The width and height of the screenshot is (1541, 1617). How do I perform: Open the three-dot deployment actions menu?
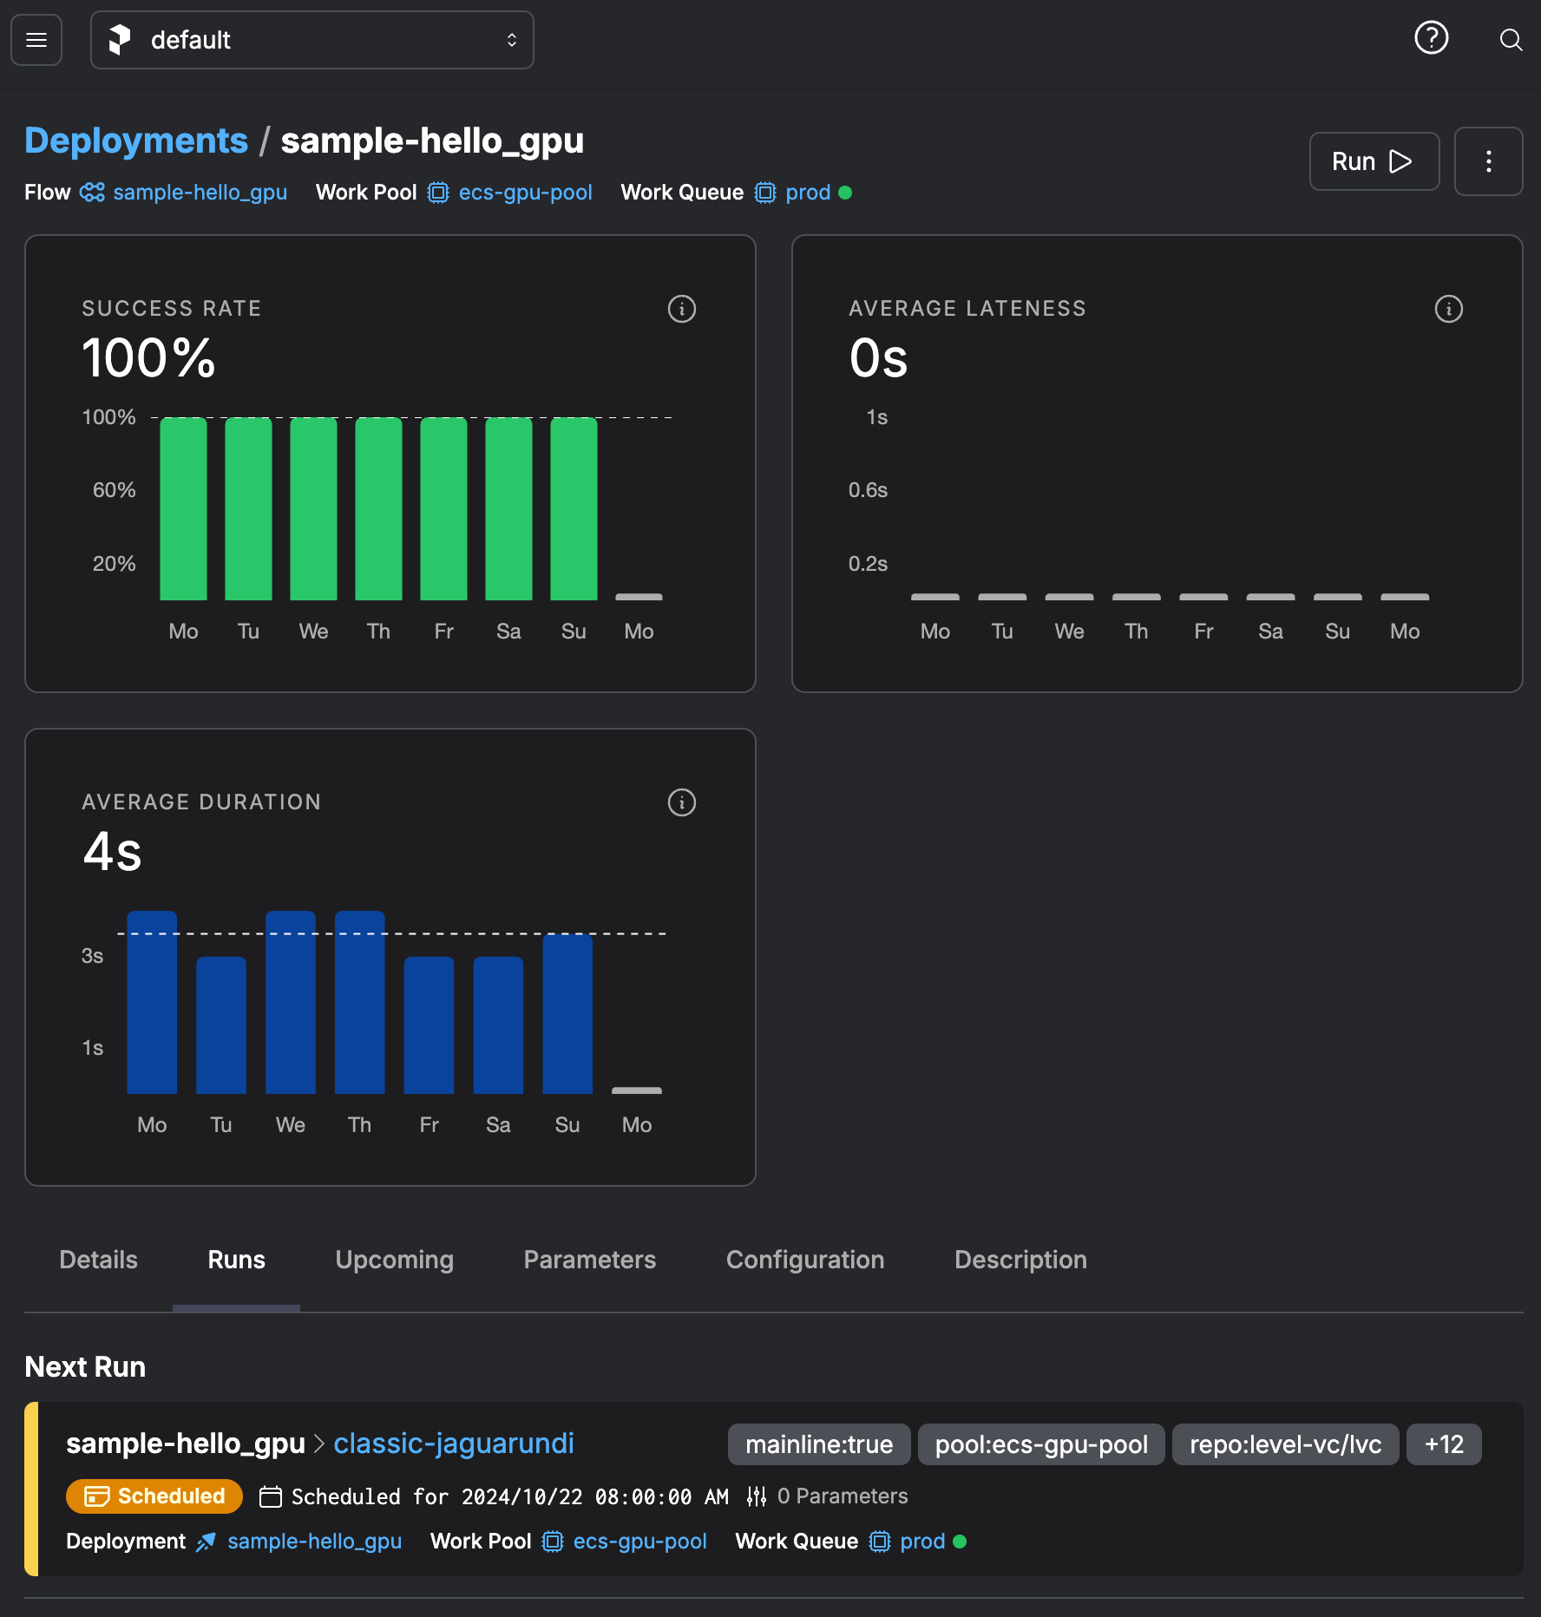pos(1489,161)
